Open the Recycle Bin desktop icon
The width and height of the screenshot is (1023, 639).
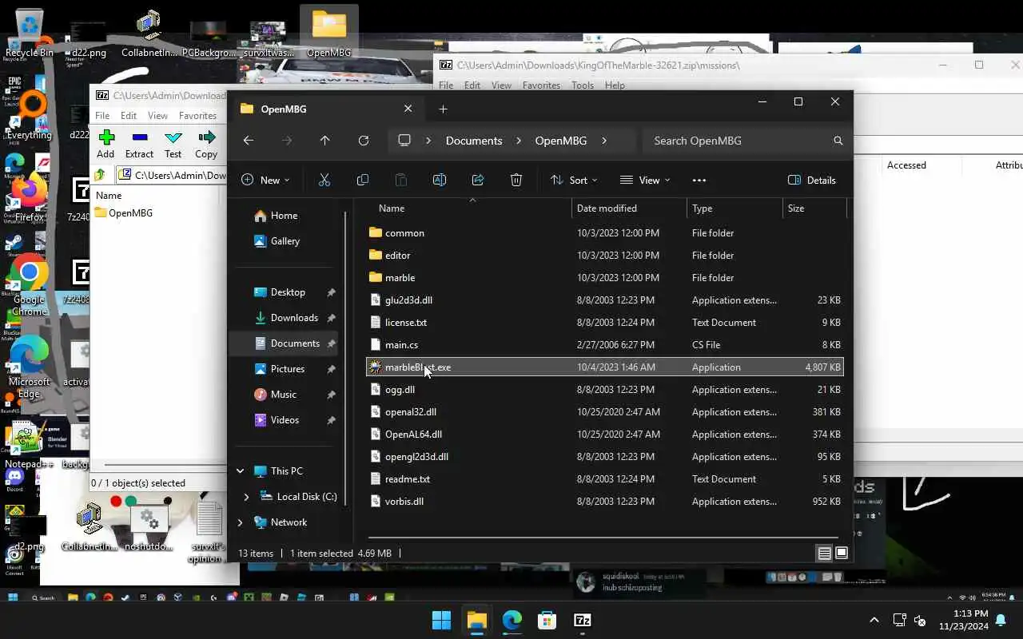[x=29, y=34]
